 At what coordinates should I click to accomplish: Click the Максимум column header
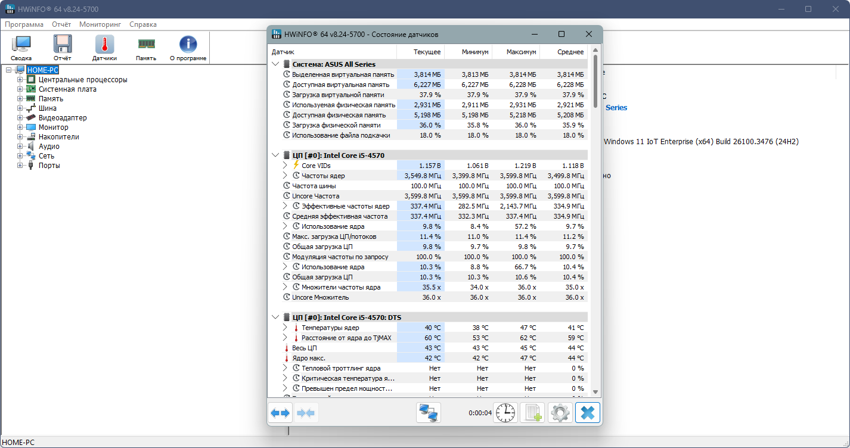tap(516, 52)
